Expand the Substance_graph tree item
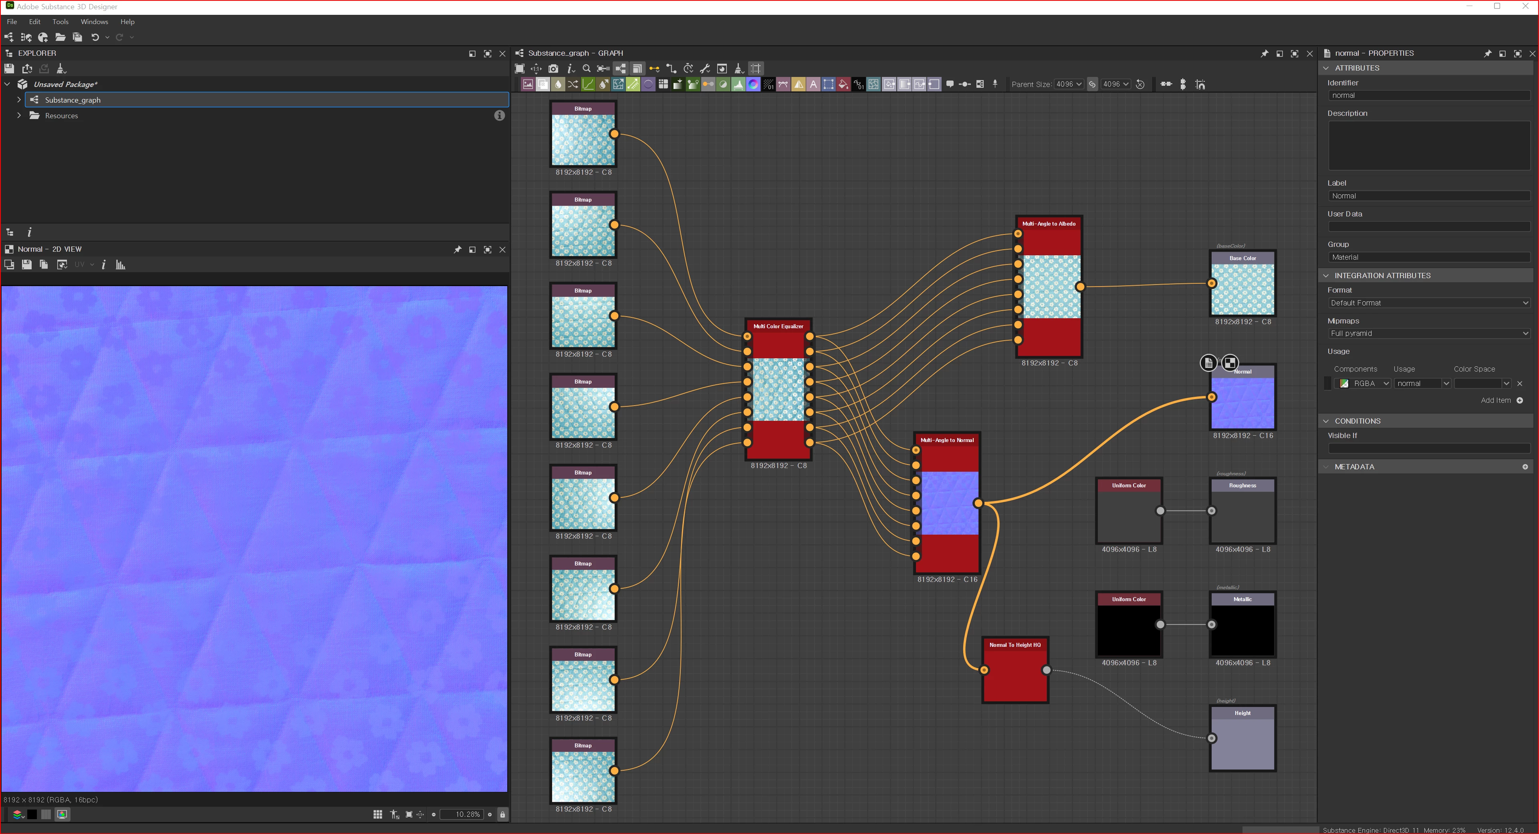 pos(19,100)
